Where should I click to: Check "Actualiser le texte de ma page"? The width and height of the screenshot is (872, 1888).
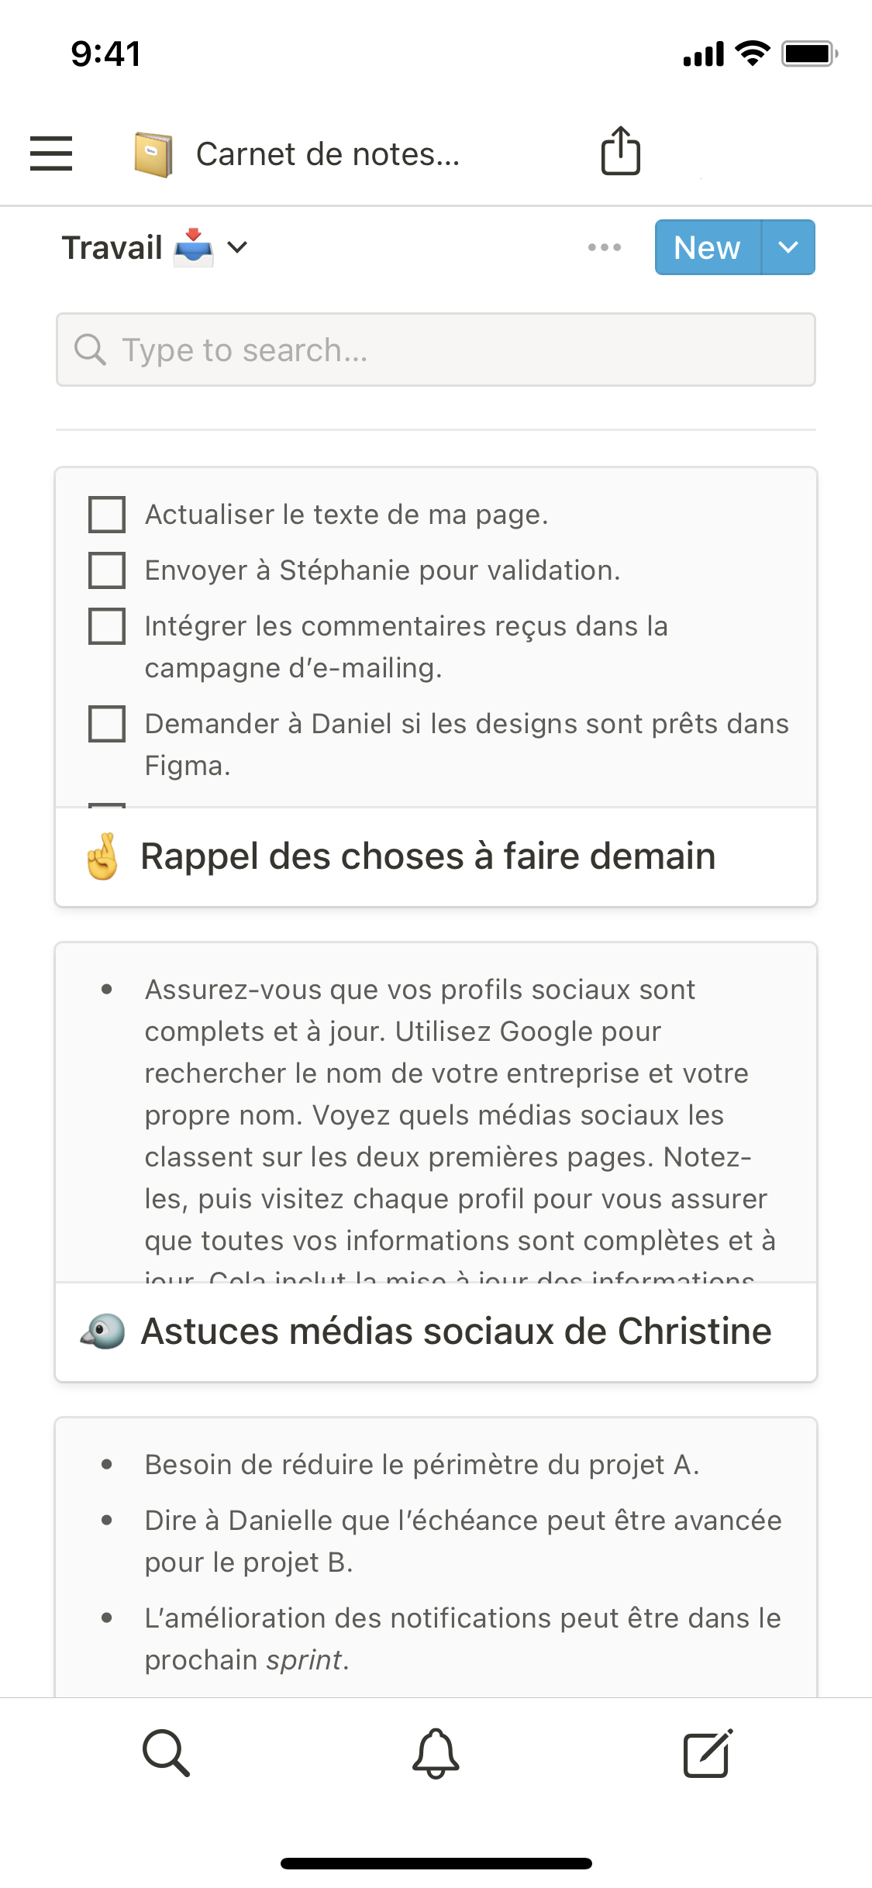[x=107, y=515]
